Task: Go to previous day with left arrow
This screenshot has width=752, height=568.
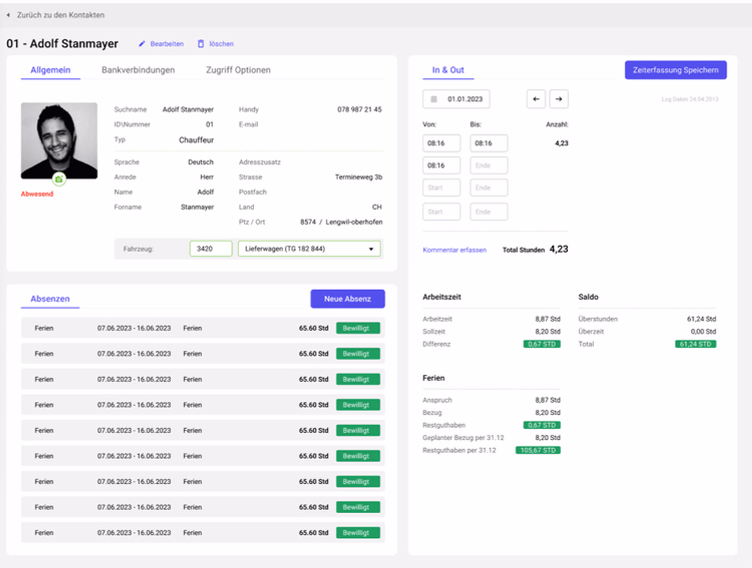Action: [536, 99]
